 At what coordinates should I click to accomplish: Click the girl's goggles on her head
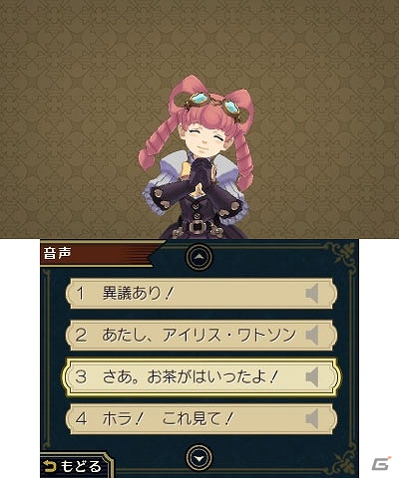click(212, 105)
